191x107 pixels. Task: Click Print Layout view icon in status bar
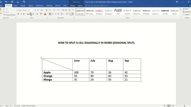[169, 106]
